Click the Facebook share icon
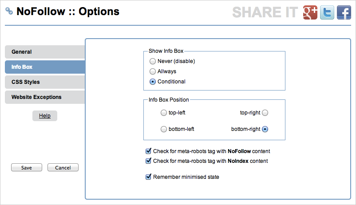 [344, 12]
